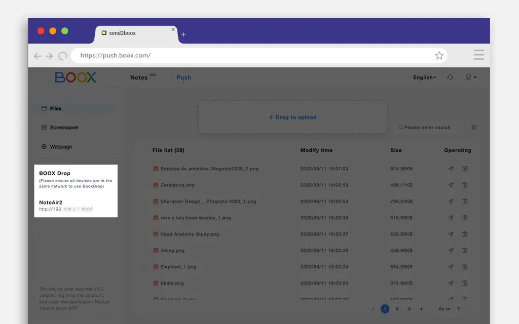Bookmark this page with the star icon
Screen dimensions: 519x324
[439, 56]
